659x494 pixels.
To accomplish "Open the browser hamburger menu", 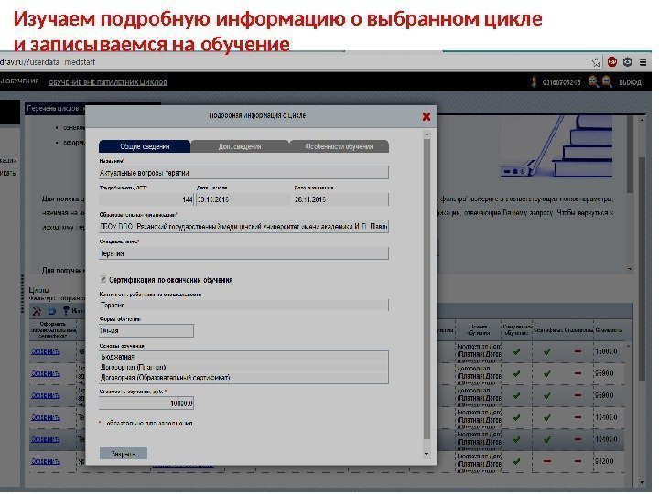I will (643, 62).
